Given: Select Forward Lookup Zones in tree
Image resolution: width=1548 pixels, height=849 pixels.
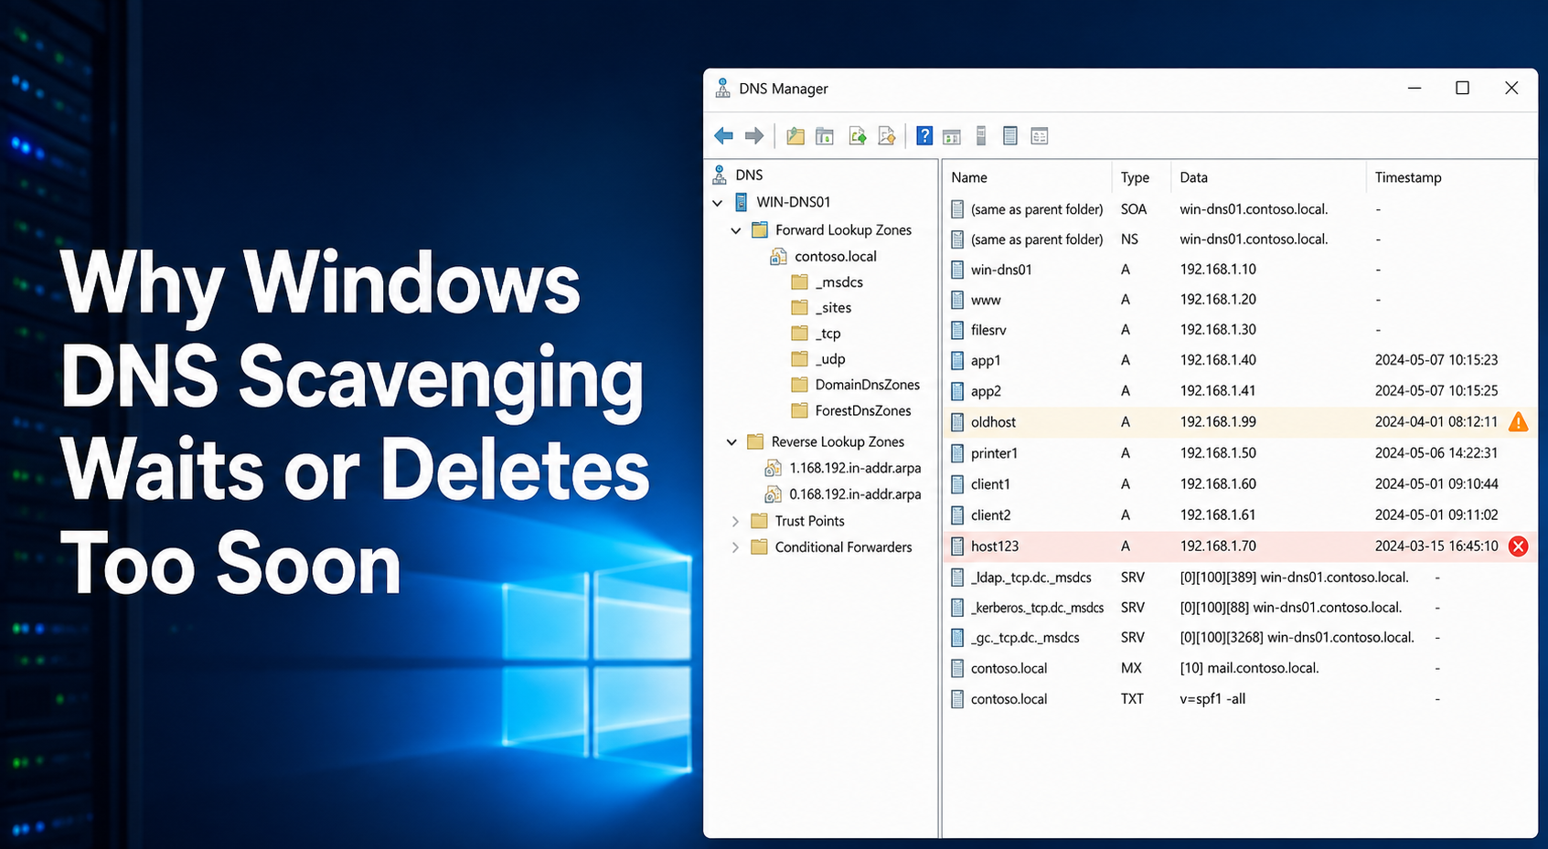Looking at the screenshot, I should click(x=843, y=230).
